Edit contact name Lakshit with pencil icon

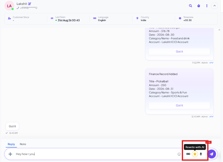point(30,4)
